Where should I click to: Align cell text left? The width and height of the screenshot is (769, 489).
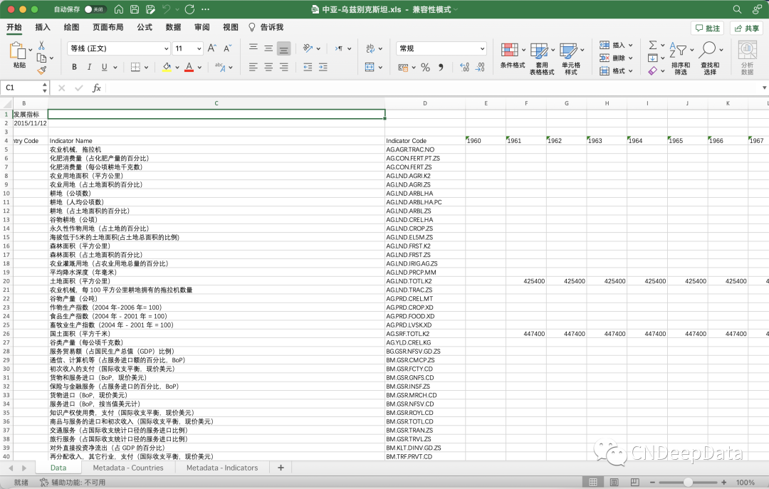[253, 67]
